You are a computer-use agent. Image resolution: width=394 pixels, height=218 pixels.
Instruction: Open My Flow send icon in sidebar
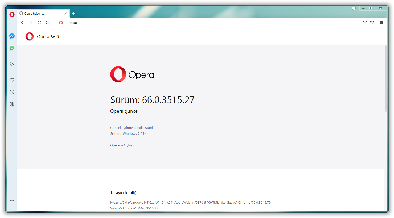pos(12,64)
